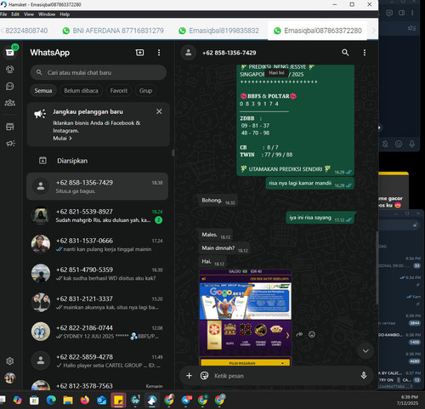The image size is (425, 409).
Task: React to image with emoji icon
Action: [x=312, y=334]
